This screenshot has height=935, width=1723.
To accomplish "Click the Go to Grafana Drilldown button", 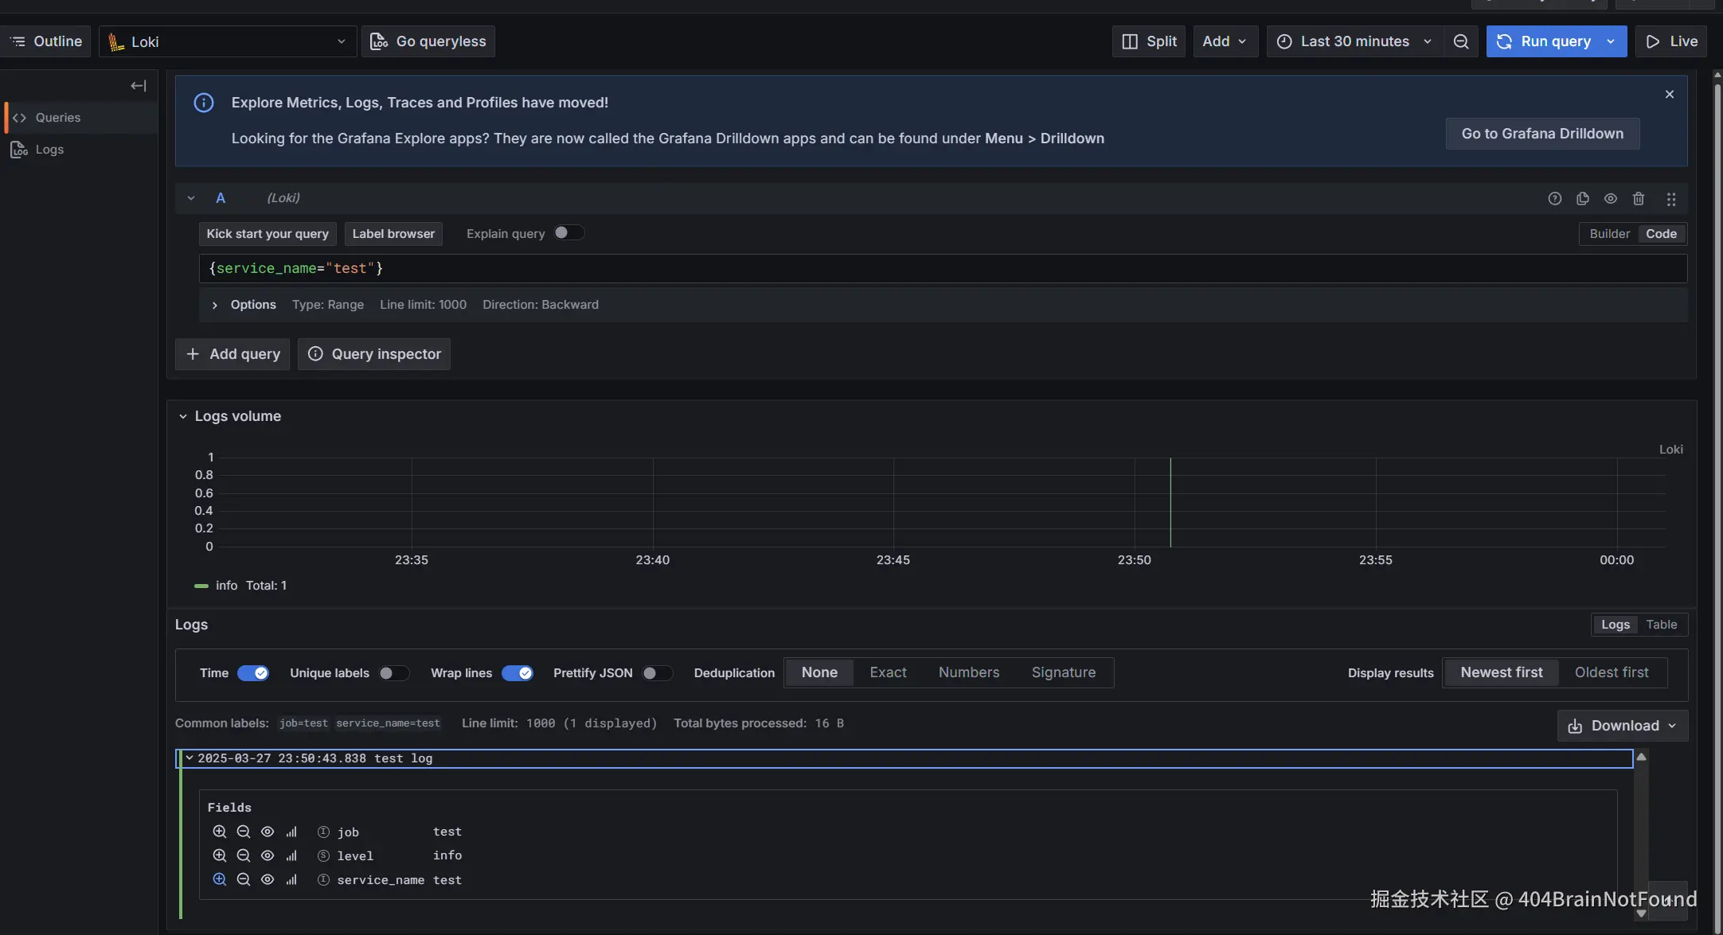I will click(x=1542, y=134).
